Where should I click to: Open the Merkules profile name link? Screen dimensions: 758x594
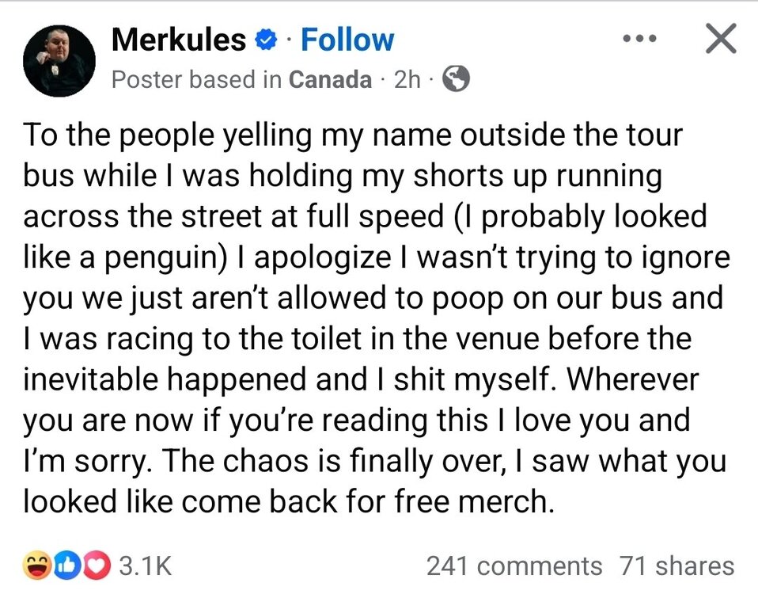click(179, 40)
